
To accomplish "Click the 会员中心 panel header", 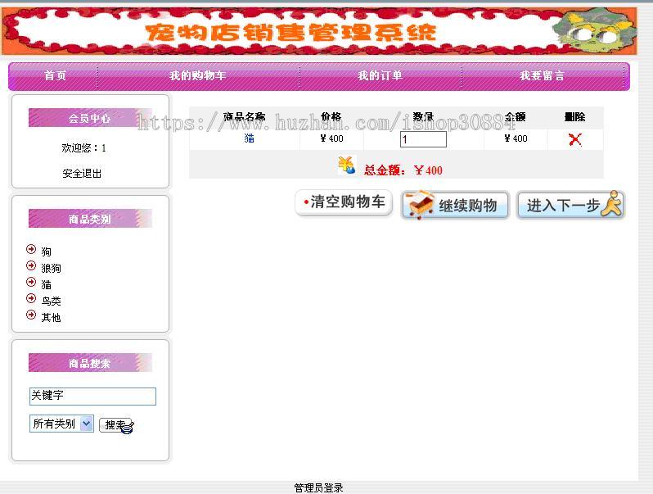I will (x=90, y=117).
